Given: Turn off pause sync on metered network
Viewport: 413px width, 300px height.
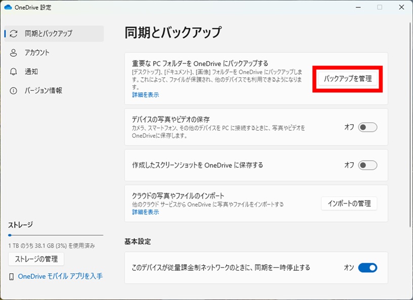Looking at the screenshot, I should point(367,268).
